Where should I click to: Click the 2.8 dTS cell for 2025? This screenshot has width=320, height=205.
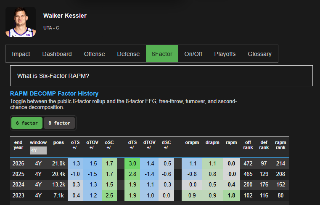click(132, 174)
